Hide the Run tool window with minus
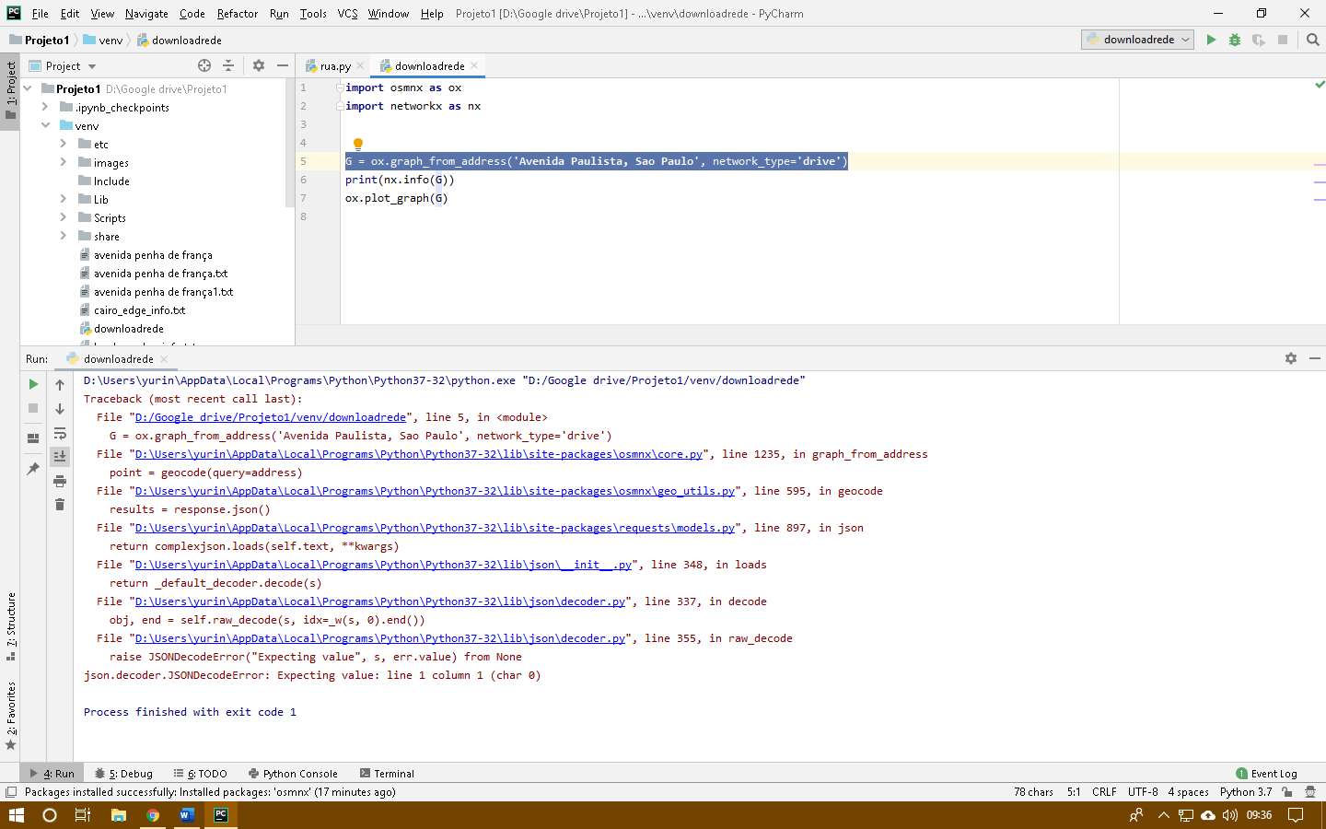The height and width of the screenshot is (829, 1326). point(1315,358)
